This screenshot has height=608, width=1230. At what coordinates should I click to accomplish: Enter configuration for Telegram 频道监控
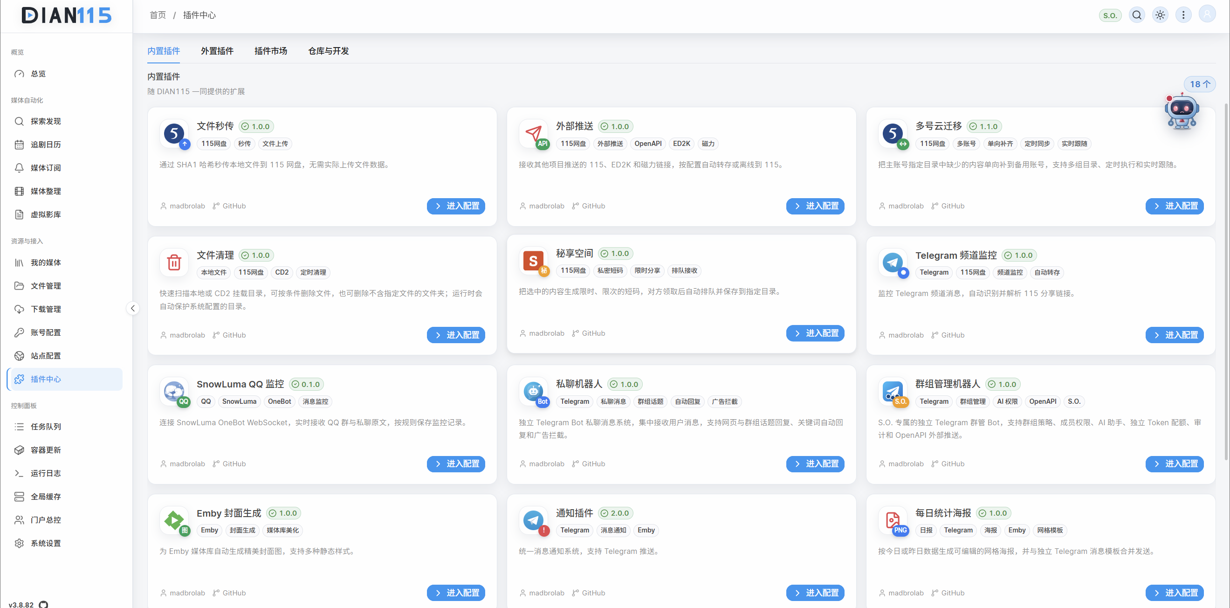point(1175,335)
